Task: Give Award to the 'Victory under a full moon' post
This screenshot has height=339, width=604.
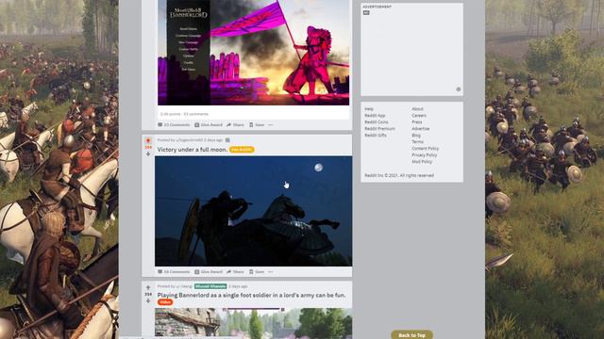Action: click(208, 272)
